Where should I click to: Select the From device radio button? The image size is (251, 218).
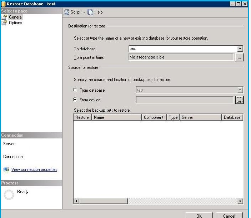75,100
